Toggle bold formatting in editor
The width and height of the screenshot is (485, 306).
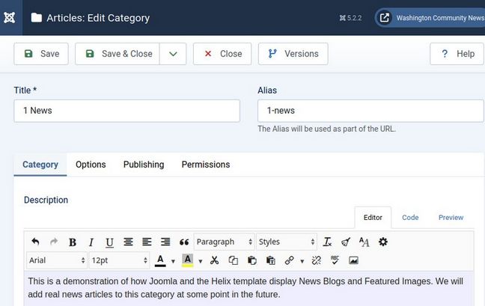pos(73,242)
